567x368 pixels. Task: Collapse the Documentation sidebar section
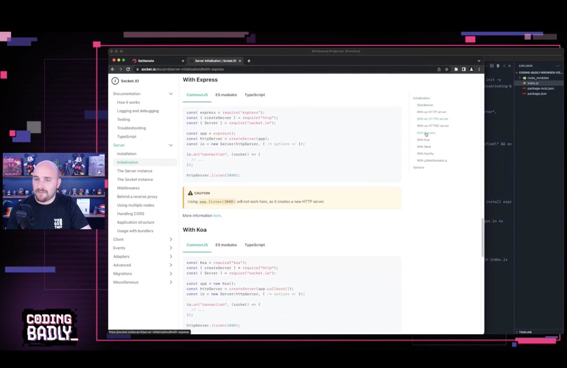(171, 94)
